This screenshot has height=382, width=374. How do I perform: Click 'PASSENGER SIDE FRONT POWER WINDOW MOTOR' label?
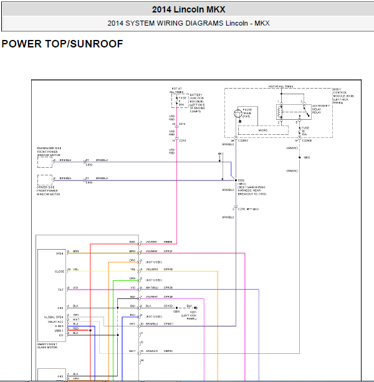tap(49, 152)
